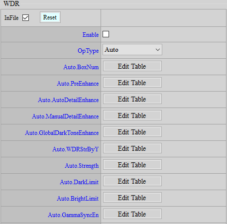Click the Auto.GlobalDarkToneEnhance label link
This screenshot has width=227, height=224.
[62, 133]
